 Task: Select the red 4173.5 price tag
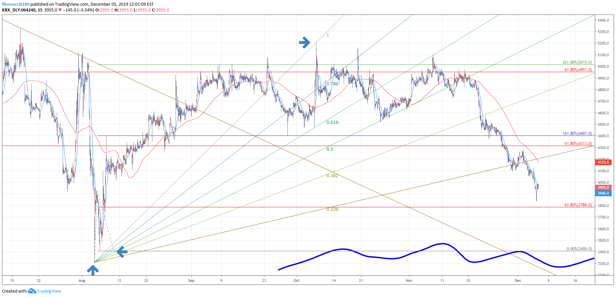coord(603,162)
